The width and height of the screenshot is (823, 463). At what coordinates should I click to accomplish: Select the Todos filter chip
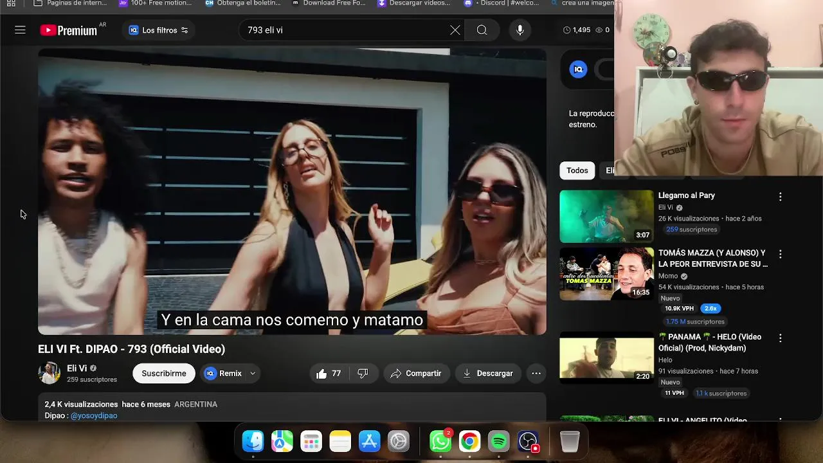pyautogui.click(x=577, y=170)
